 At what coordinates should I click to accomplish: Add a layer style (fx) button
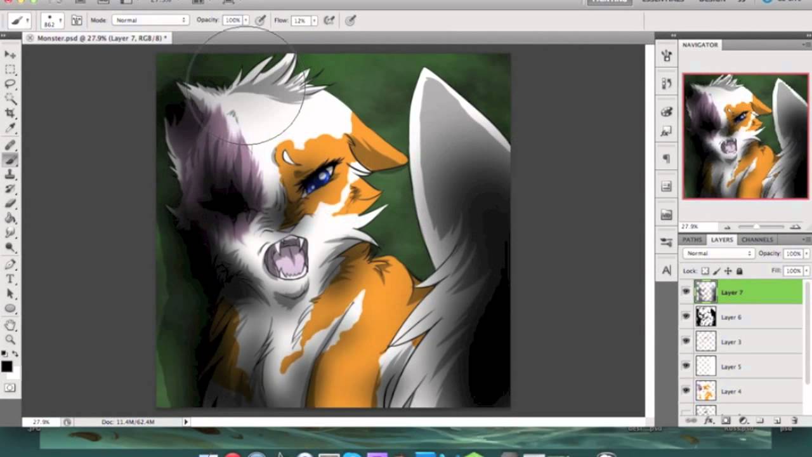coord(709,421)
